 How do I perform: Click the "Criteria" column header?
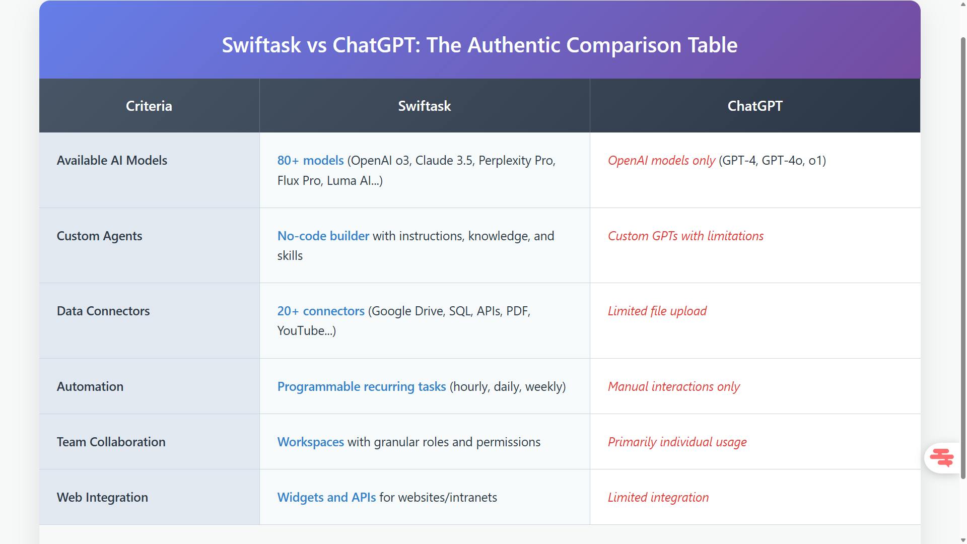tap(149, 106)
